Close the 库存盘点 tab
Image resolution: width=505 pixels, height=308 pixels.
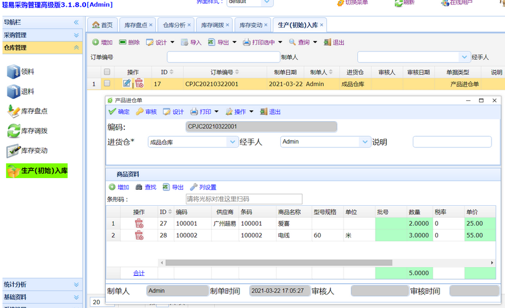pyautogui.click(x=151, y=25)
